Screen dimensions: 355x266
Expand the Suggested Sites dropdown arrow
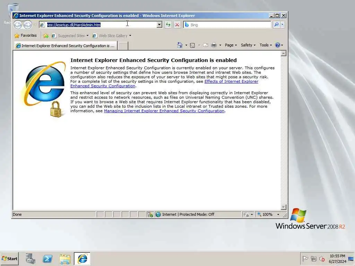point(87,36)
